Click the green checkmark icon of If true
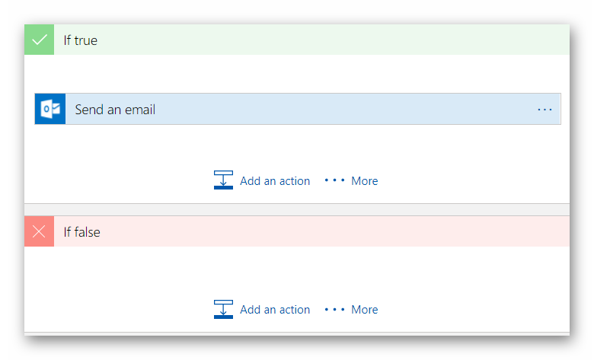 (39, 40)
